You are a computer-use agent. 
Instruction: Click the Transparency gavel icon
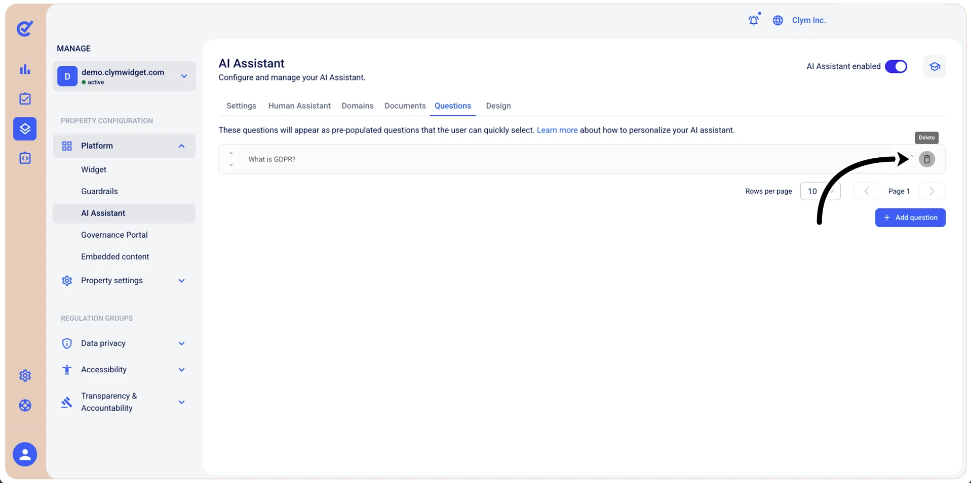coord(67,402)
